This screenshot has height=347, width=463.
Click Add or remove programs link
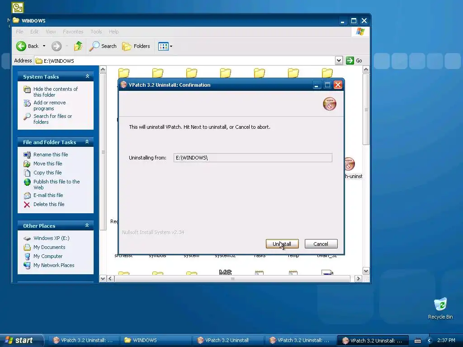tap(50, 105)
